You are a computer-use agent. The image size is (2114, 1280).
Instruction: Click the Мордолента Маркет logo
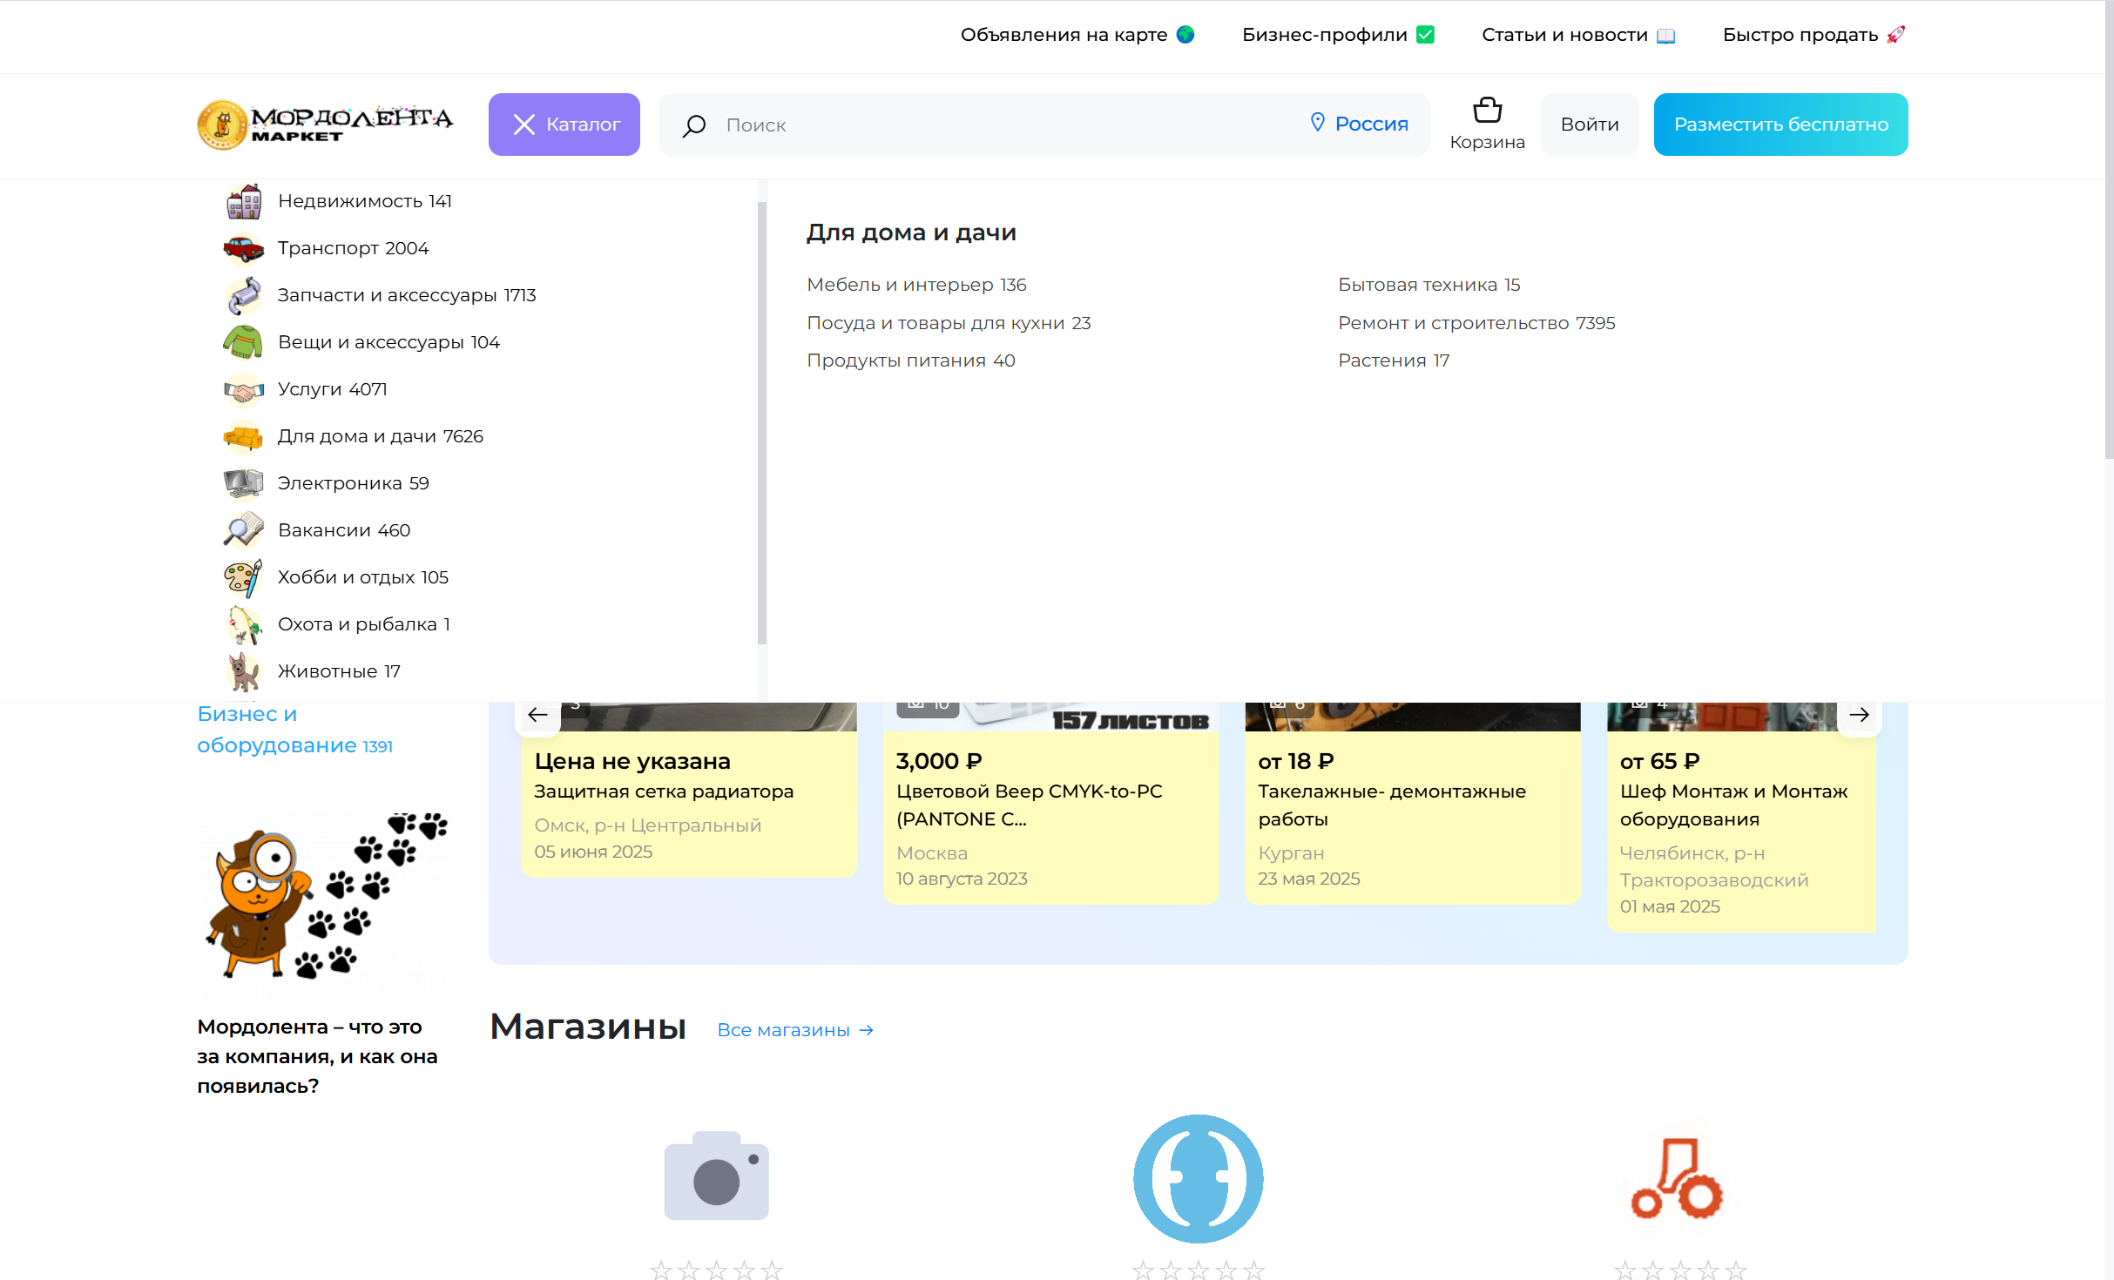click(x=325, y=125)
